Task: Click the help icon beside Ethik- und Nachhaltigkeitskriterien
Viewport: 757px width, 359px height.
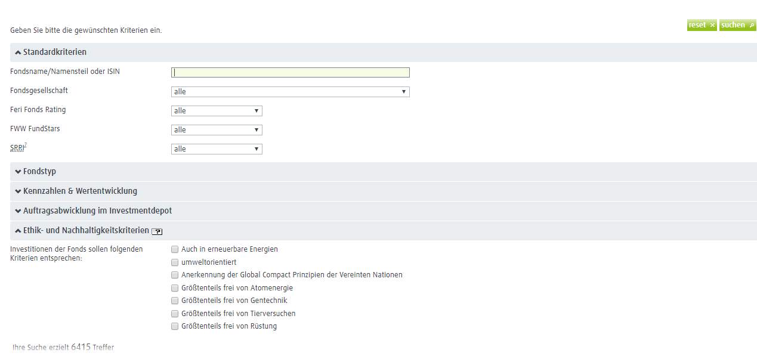Action: (x=157, y=231)
